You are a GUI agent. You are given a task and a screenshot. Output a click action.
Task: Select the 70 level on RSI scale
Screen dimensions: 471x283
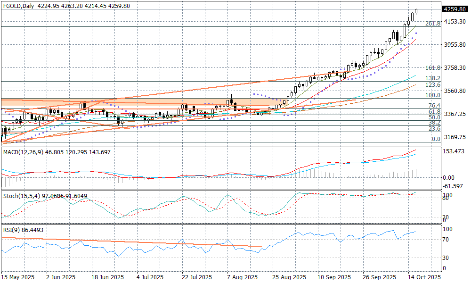click(446, 240)
